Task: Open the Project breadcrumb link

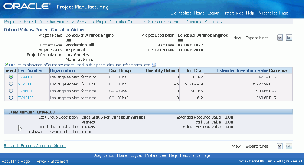Action: 10,22
